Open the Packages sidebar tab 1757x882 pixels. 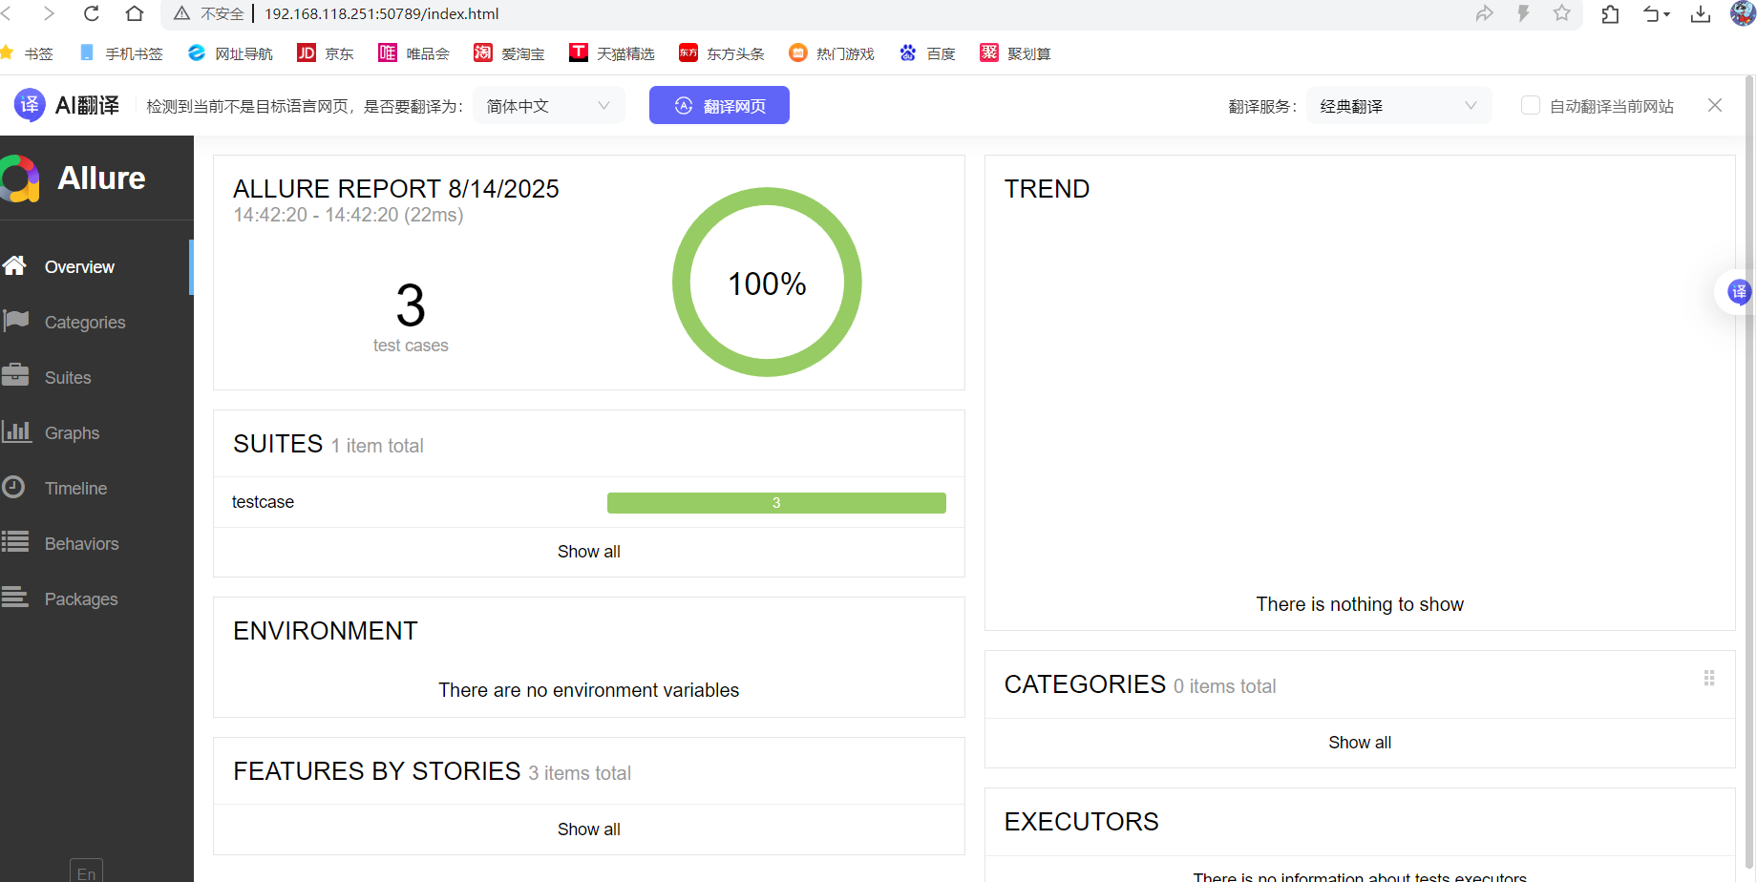[95, 599]
